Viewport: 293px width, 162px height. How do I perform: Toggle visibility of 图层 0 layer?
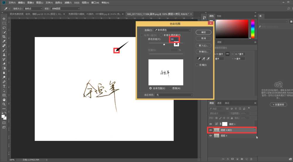tap(210, 136)
